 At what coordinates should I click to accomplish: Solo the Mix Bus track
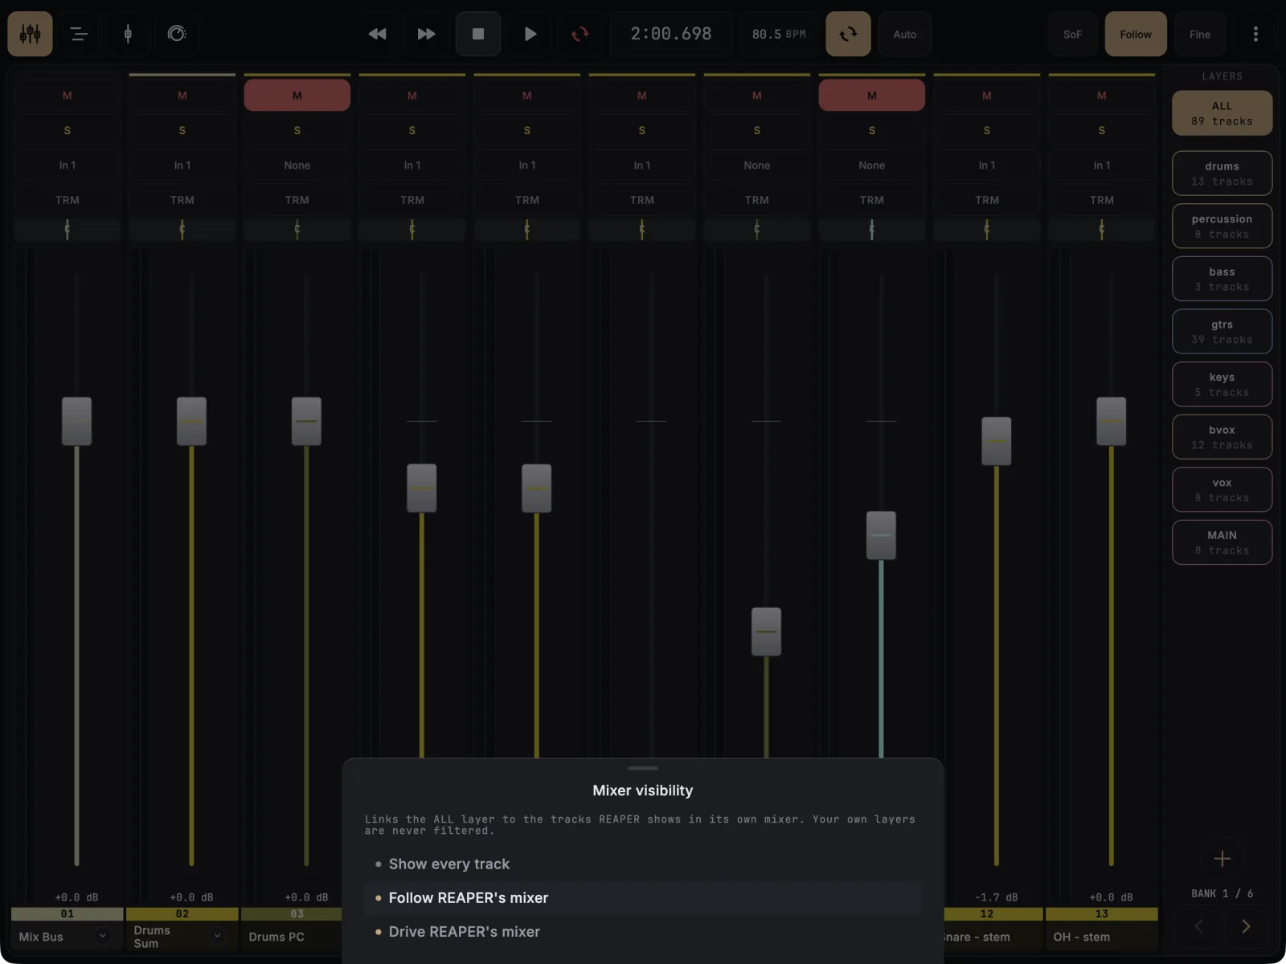[x=68, y=130]
